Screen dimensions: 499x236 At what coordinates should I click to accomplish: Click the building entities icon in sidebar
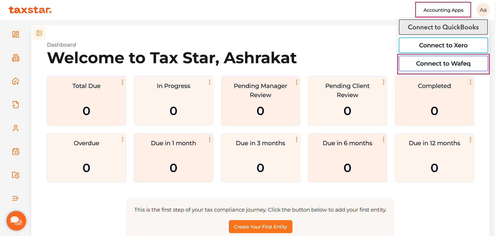point(16,58)
